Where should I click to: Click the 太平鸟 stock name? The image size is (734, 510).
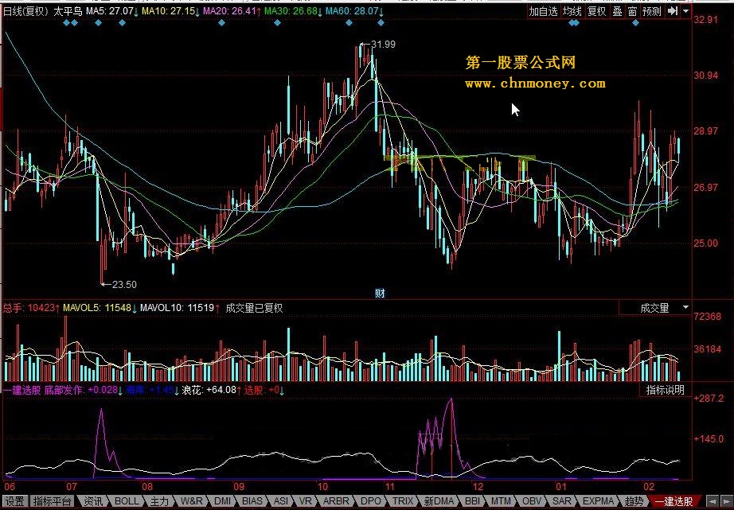68,11
